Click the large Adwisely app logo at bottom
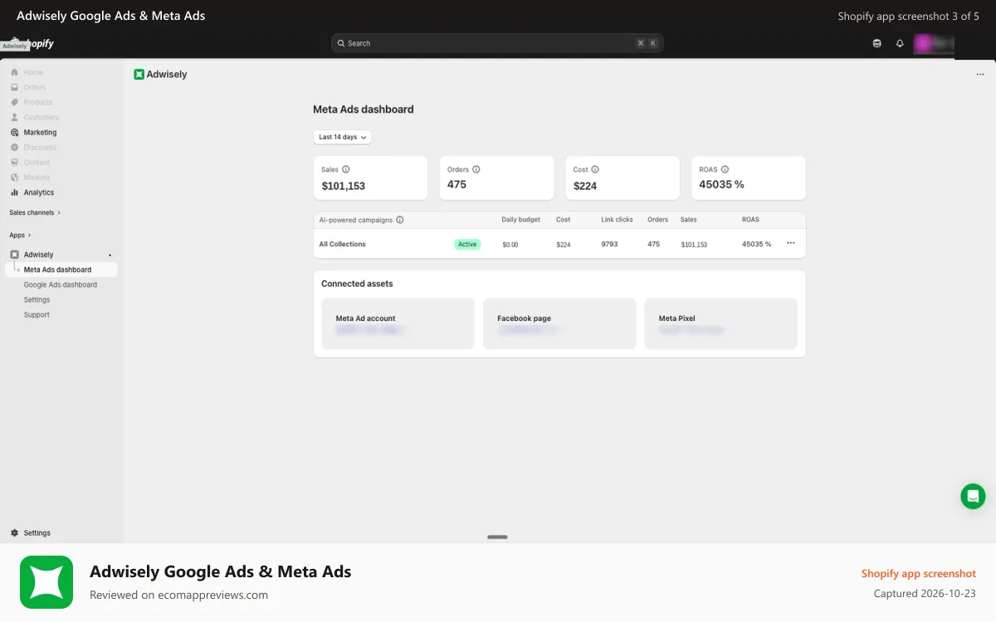Viewport: 996px width, 622px height. tap(46, 582)
